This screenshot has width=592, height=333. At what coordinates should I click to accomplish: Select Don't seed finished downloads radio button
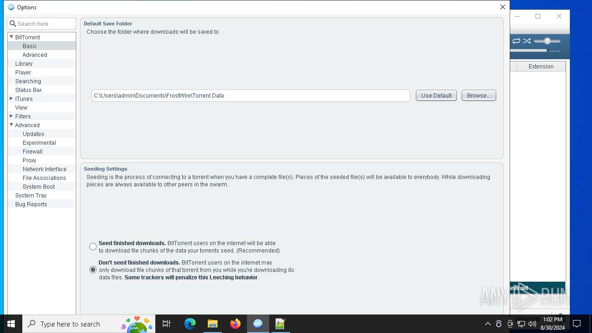coord(93,270)
